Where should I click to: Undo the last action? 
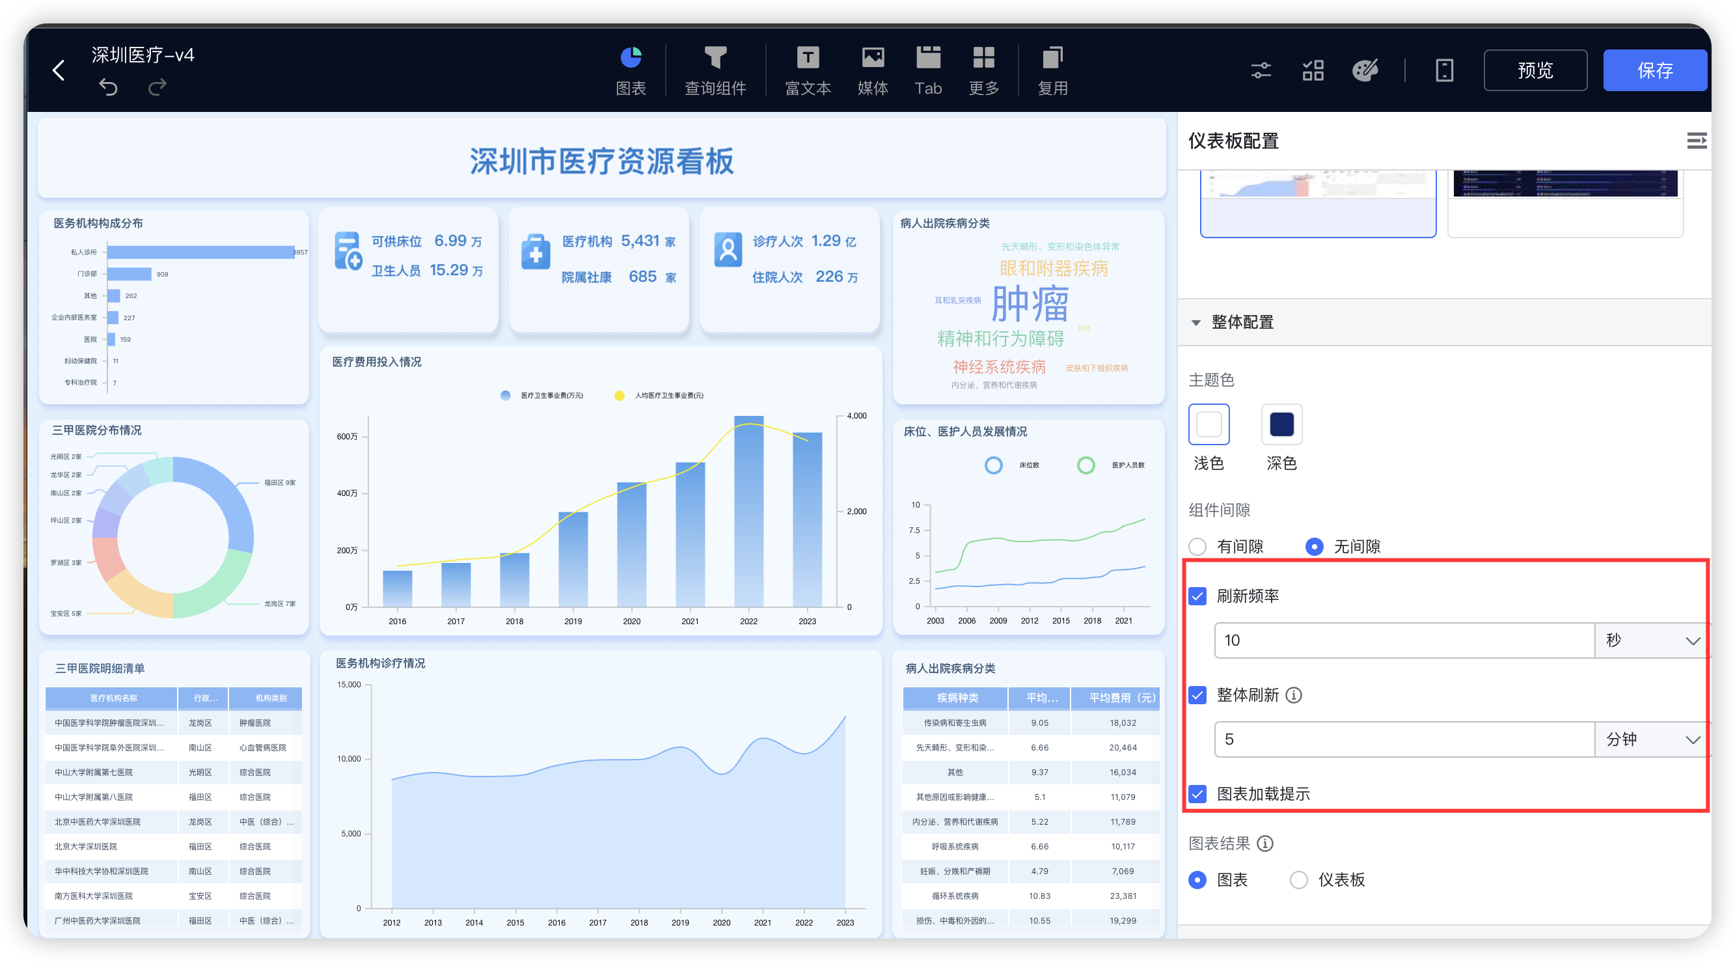[x=109, y=86]
